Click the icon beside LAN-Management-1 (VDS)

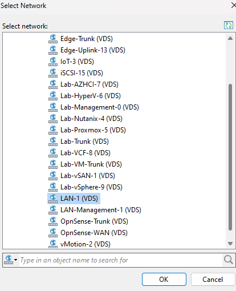coord(53,210)
